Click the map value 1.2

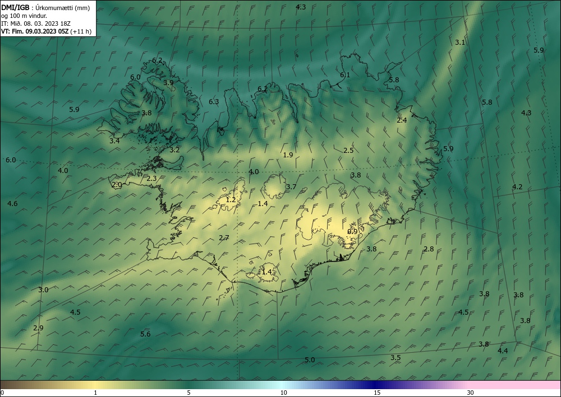click(x=231, y=199)
